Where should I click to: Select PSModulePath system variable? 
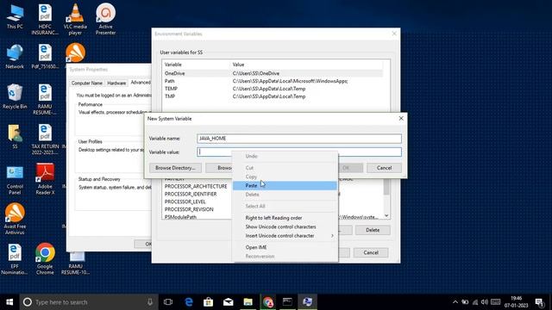point(180,217)
